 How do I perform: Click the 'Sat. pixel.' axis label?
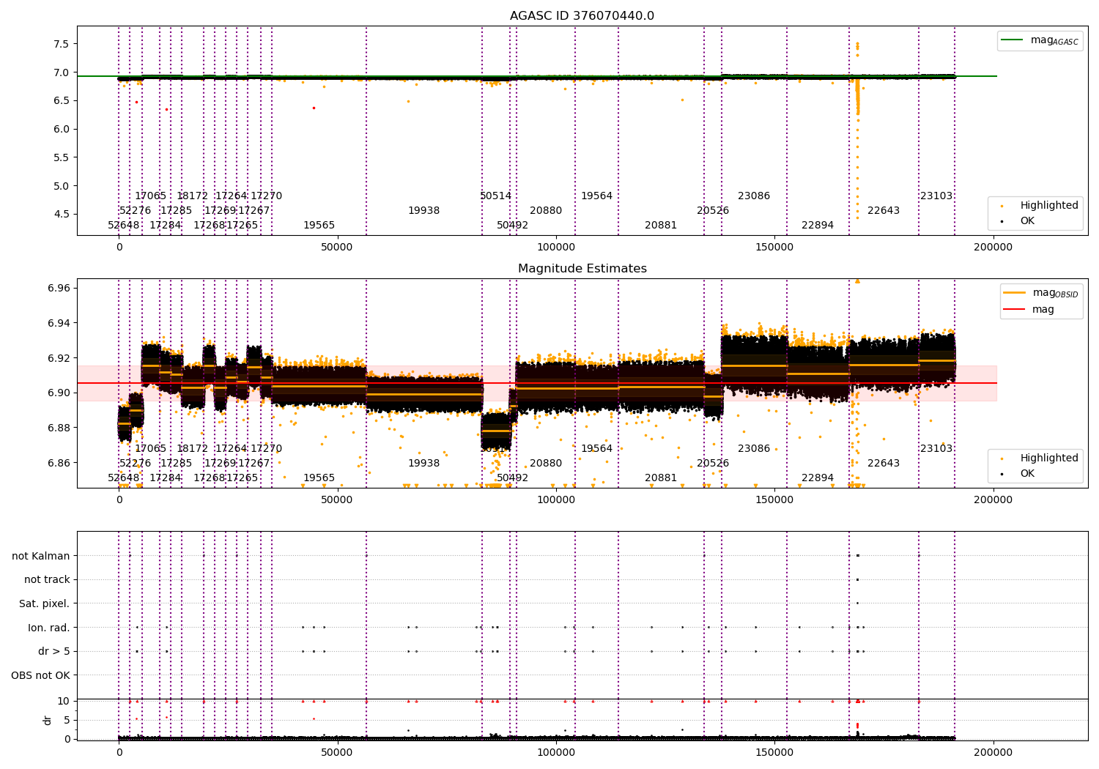(x=45, y=603)
